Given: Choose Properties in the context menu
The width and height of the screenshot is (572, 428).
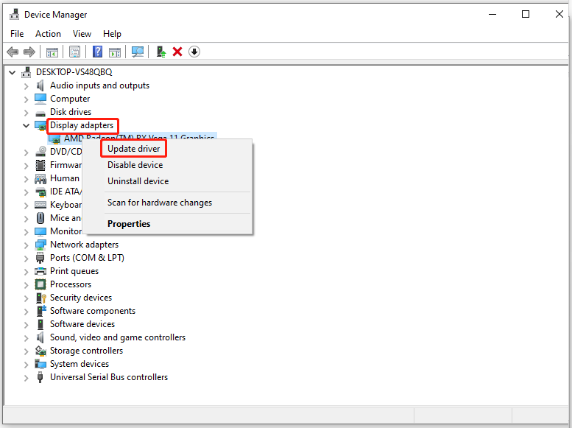Looking at the screenshot, I should coord(129,224).
